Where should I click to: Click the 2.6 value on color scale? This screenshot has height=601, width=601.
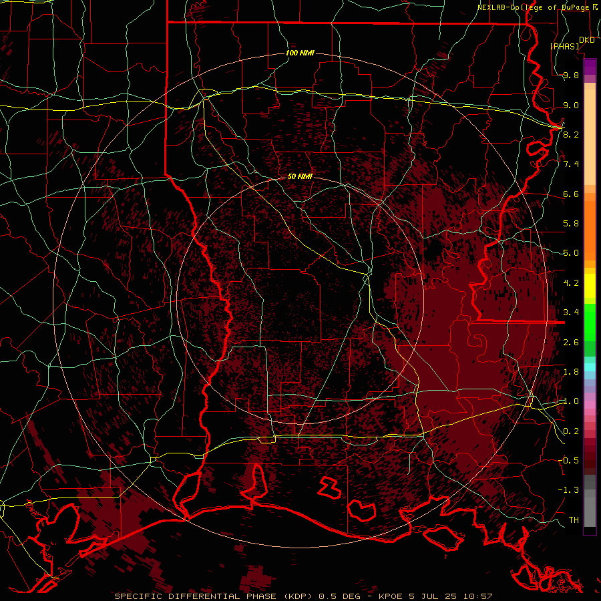point(571,343)
